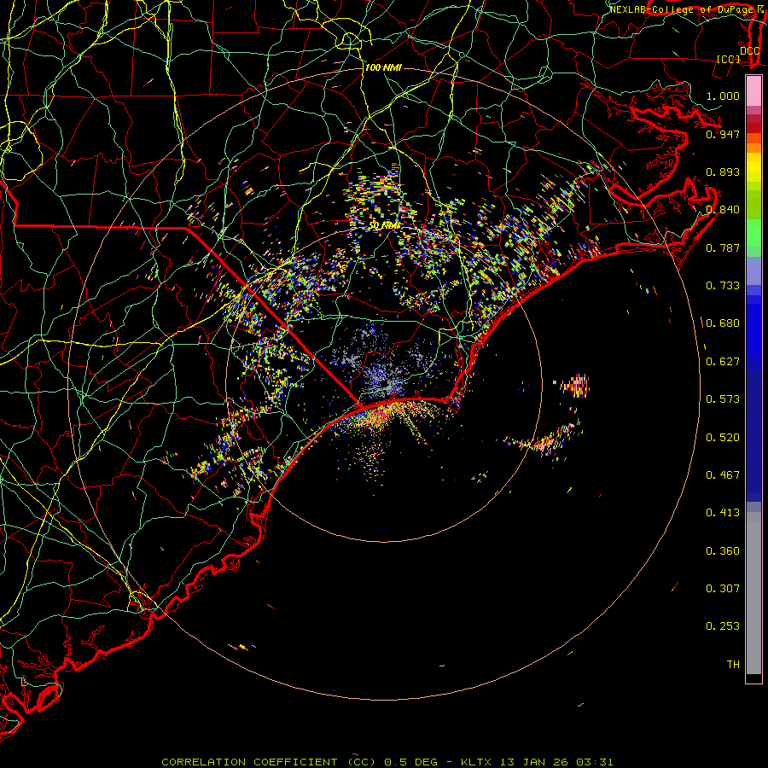Click the 0.893 value on color scale

coord(723,172)
